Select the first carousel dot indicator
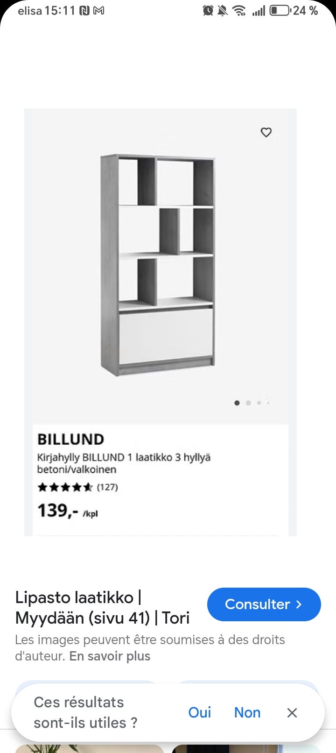Screen dimensions: 336x753 coord(237,403)
